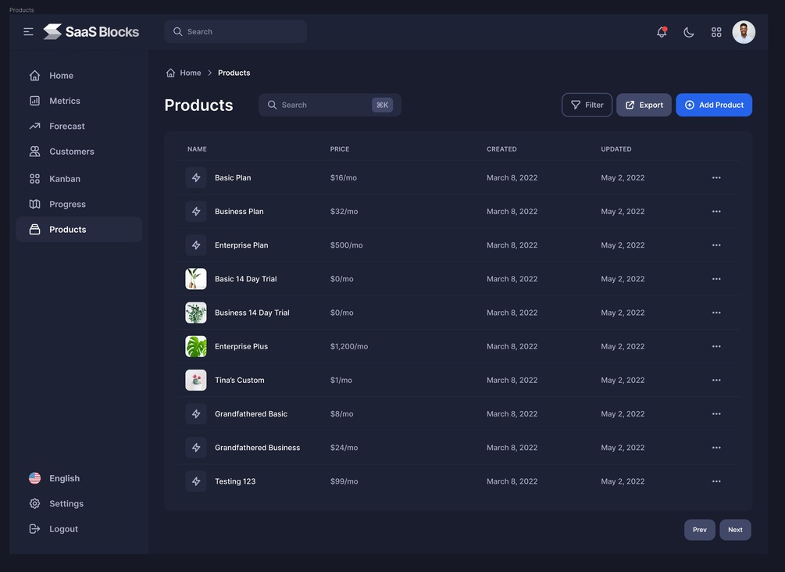Click breadcrumb home icon
Viewport: 785px width, 572px height.
pyautogui.click(x=171, y=73)
